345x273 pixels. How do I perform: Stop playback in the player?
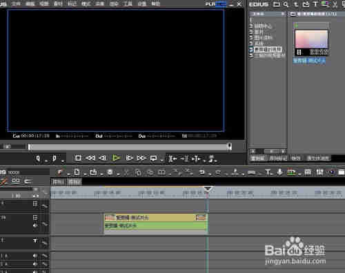pos(78,158)
